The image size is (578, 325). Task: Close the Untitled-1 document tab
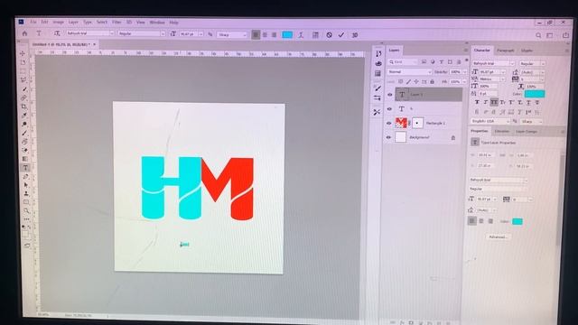(94, 44)
